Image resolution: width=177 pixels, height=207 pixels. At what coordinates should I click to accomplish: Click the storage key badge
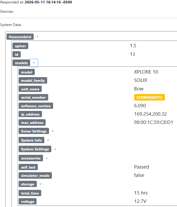tap(28, 184)
